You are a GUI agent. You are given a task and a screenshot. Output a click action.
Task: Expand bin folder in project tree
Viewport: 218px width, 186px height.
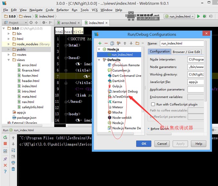[9, 34]
